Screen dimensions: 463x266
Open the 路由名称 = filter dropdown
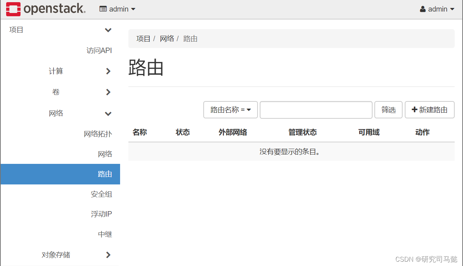230,110
